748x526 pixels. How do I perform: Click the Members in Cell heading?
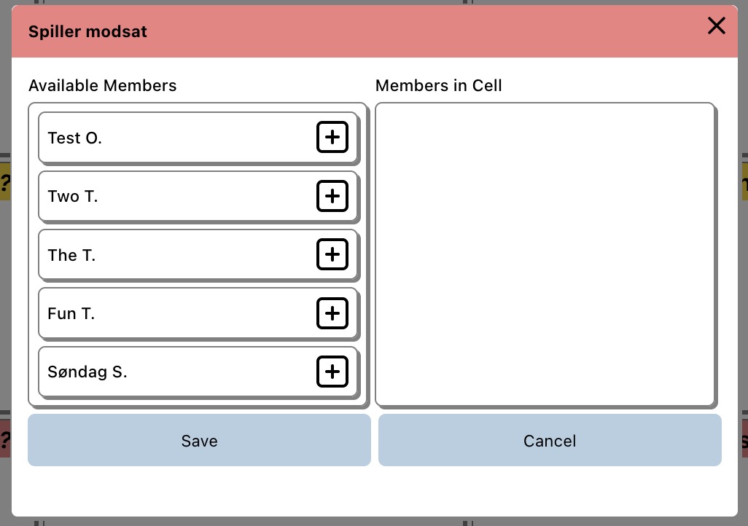point(438,85)
